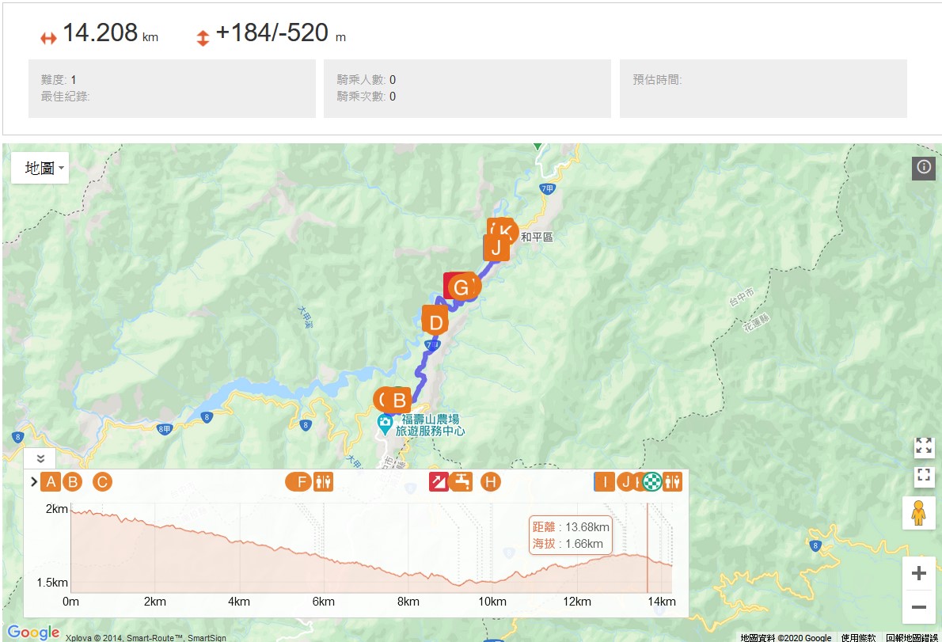The image size is (942, 642).
Task: Click the vertical cursor line on elevation chart
Action: coord(647,548)
